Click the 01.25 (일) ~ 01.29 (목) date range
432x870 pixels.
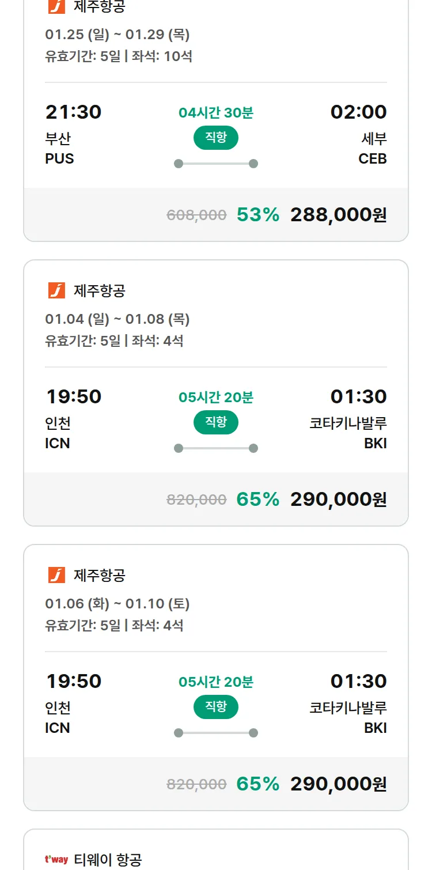pos(117,35)
